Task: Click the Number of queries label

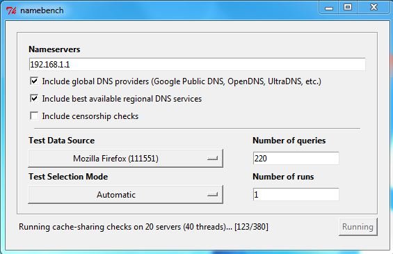Action: [289, 141]
